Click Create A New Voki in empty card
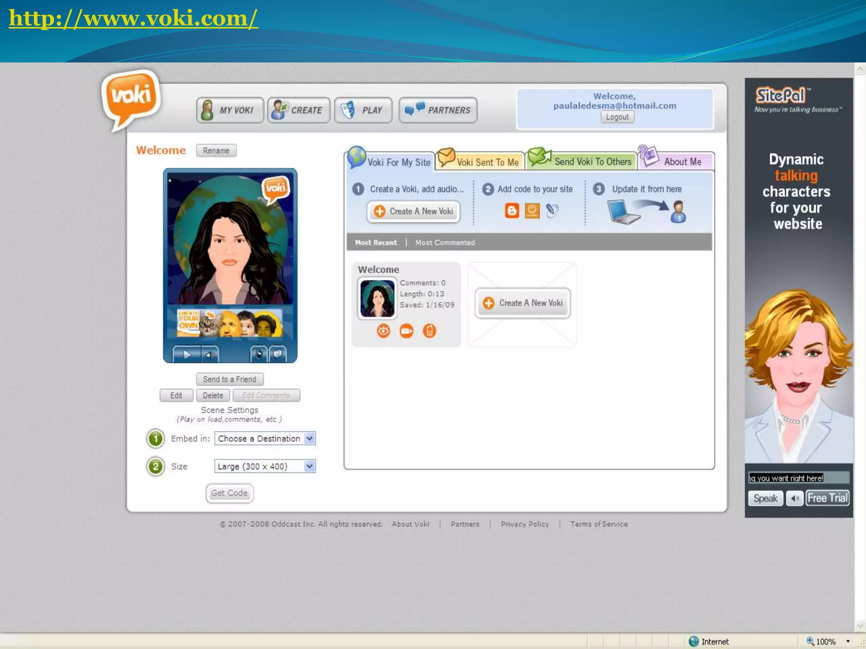The width and height of the screenshot is (866, 649). 523,303
